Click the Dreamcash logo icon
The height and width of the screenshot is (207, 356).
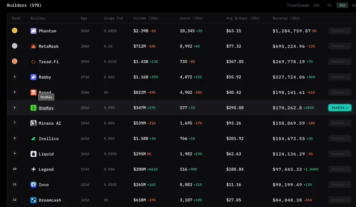pyautogui.click(x=34, y=200)
